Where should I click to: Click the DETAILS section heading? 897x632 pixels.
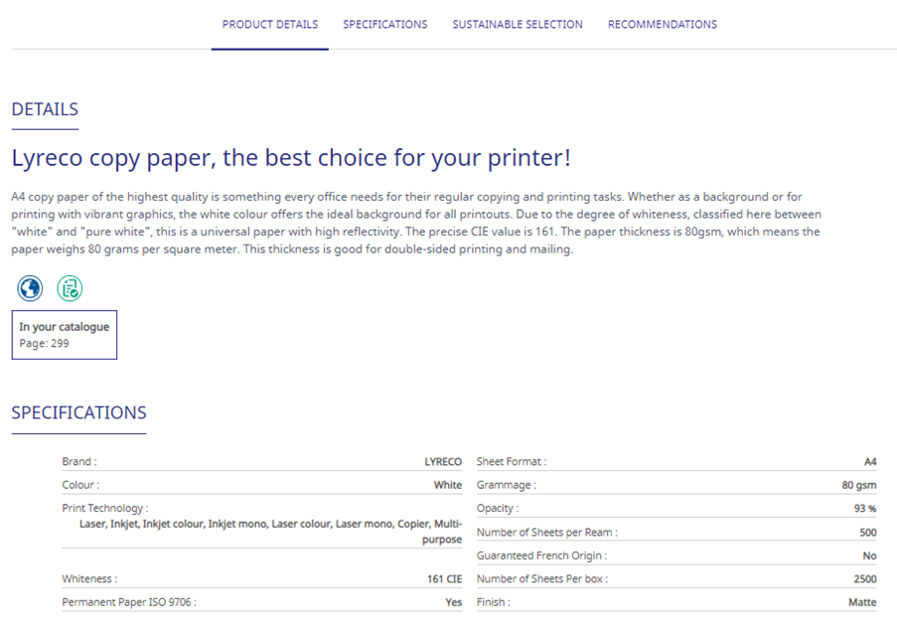tap(45, 109)
